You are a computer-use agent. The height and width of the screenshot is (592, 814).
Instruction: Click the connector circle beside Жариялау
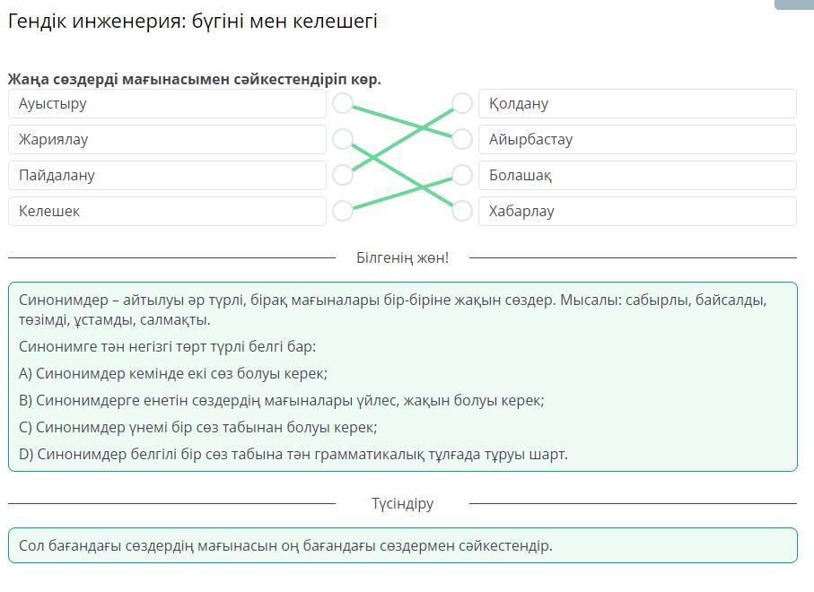[343, 139]
